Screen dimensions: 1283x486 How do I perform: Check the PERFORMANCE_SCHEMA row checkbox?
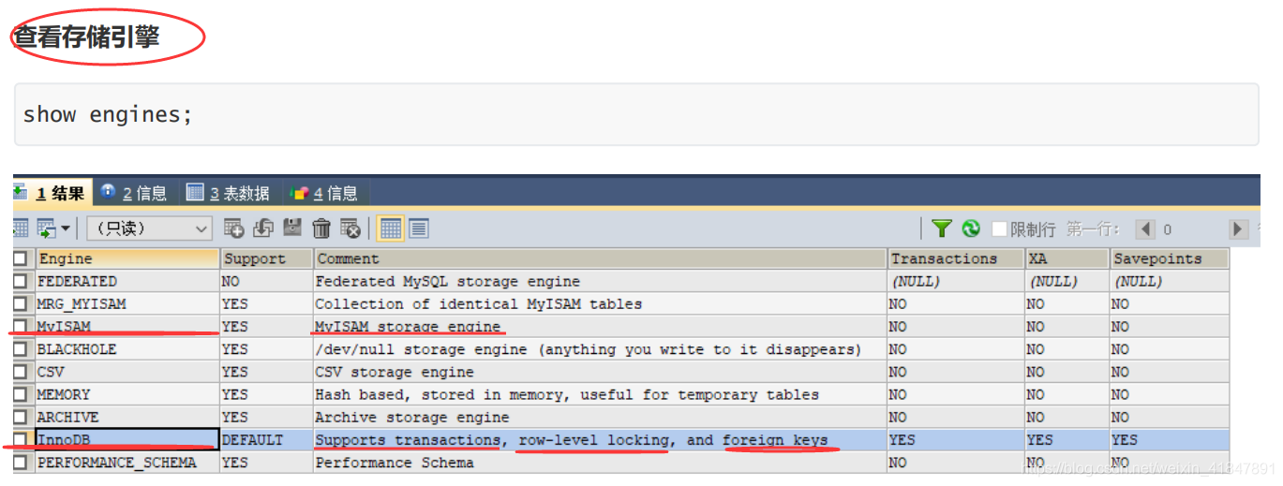click(x=21, y=463)
